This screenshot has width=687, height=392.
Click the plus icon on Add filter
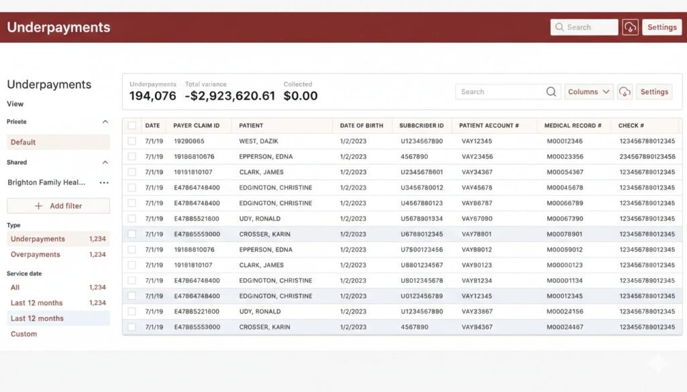click(38, 206)
